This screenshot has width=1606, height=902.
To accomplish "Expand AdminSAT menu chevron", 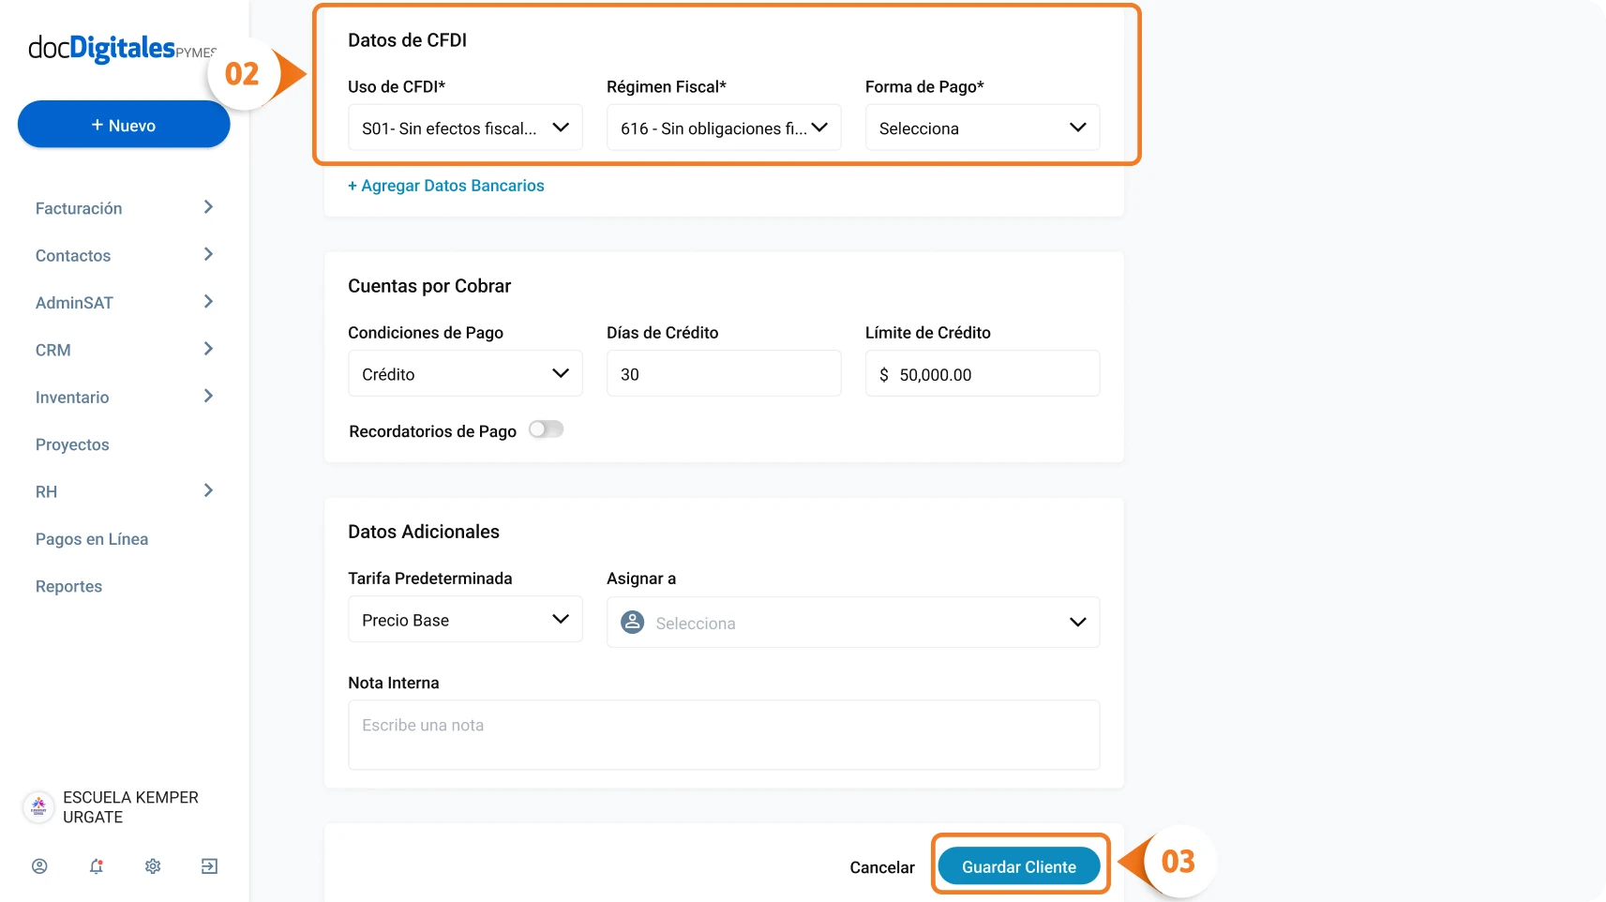I will click(208, 302).
